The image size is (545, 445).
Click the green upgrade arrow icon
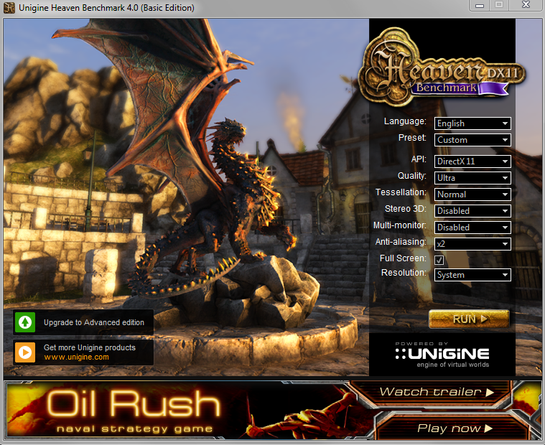[25, 322]
